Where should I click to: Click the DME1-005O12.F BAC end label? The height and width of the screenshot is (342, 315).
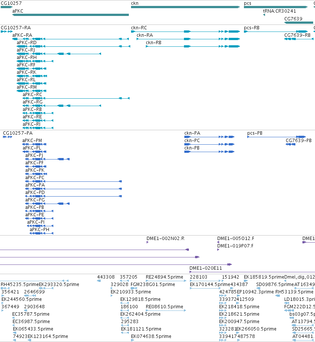coord(236,239)
